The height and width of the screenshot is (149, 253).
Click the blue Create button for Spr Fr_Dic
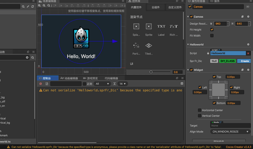coord(245,61)
